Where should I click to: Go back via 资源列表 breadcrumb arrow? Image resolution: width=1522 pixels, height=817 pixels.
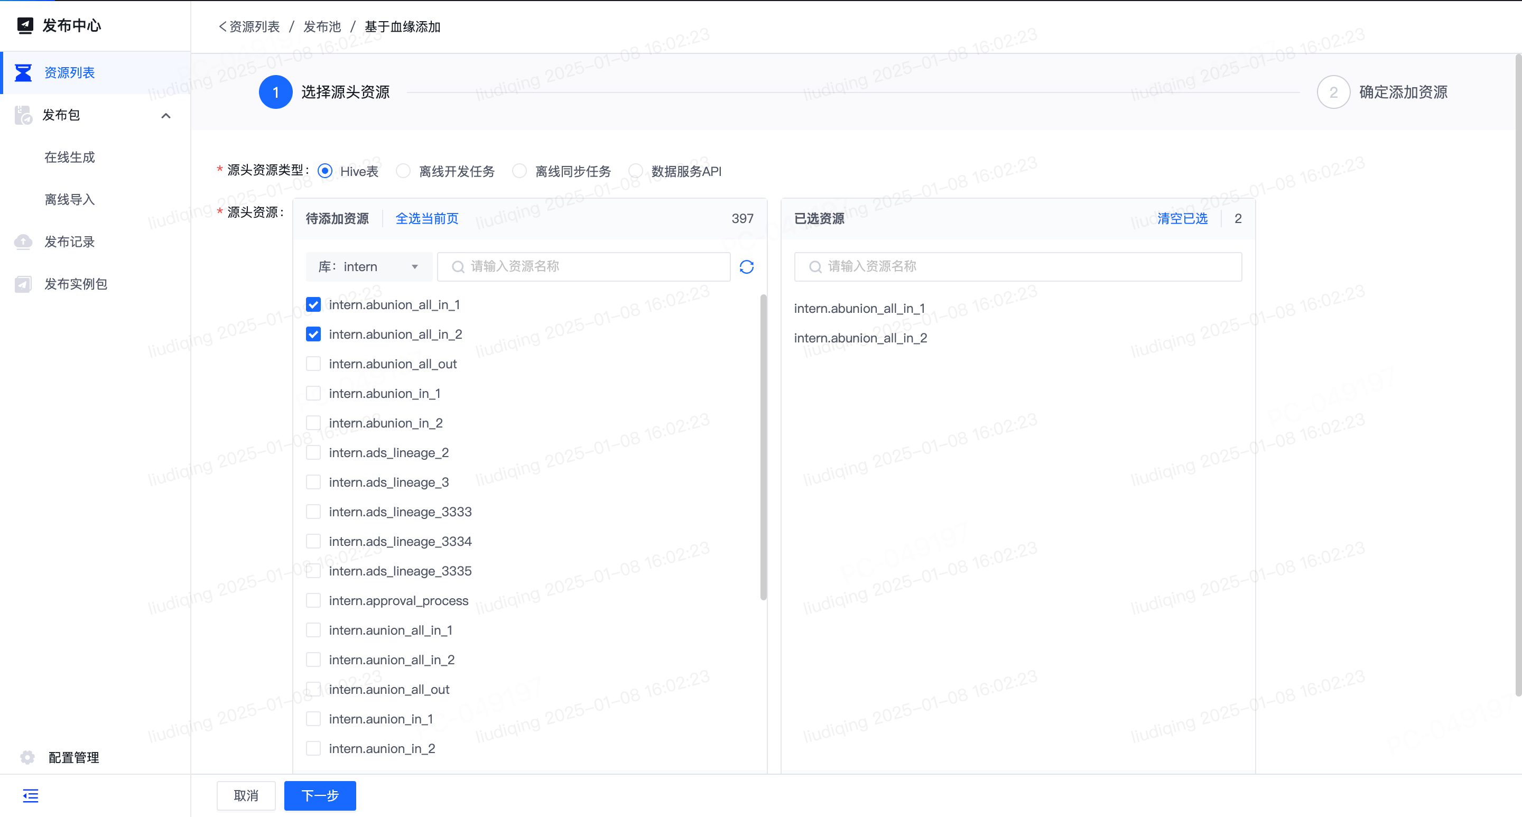coord(222,26)
